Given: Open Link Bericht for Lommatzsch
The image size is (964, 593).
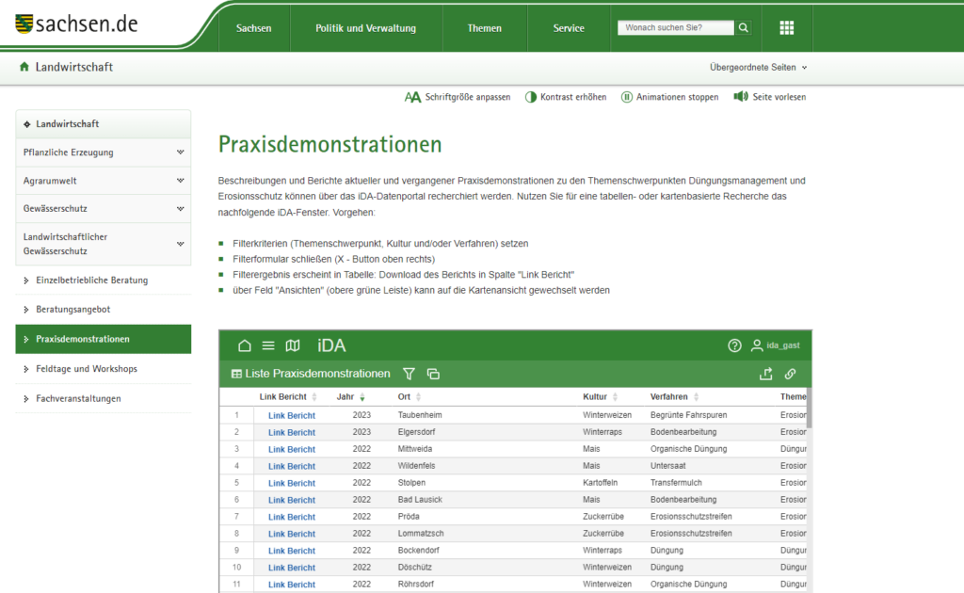Looking at the screenshot, I should tap(292, 534).
